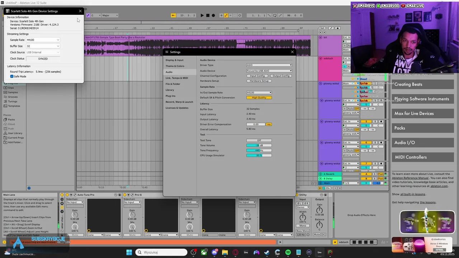Uncheck the Safe Mode checkbox
The image size is (459, 258).
pos(12,76)
